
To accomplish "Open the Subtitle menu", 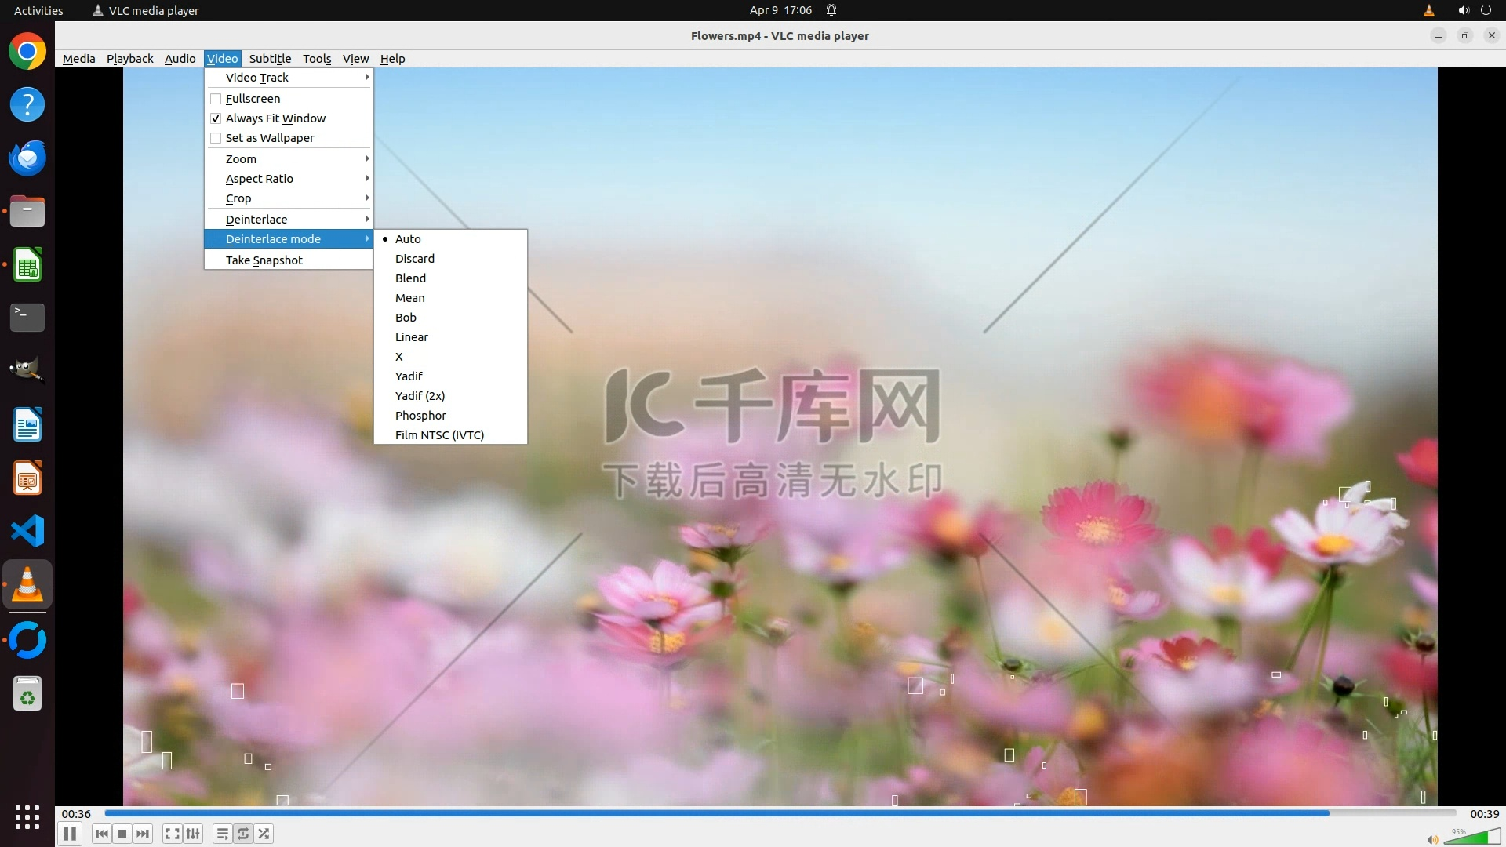I will click(270, 59).
